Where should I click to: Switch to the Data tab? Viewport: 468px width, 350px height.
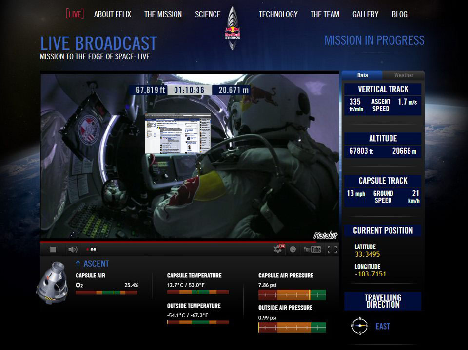(362, 75)
